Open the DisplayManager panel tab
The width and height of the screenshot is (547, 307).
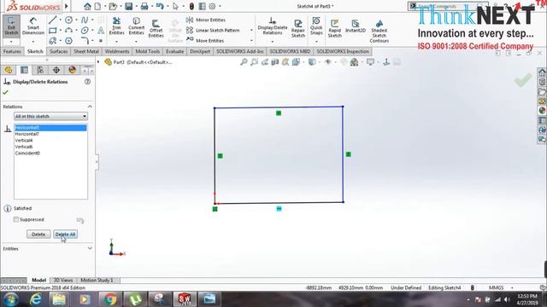(72, 70)
